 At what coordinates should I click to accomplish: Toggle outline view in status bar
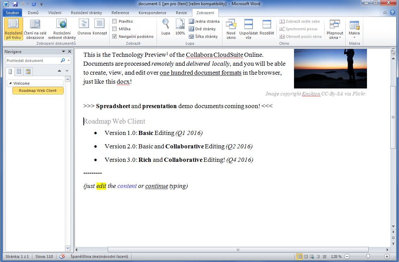[x=318, y=256]
